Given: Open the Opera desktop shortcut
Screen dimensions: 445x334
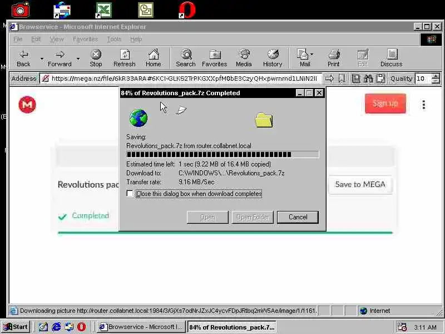Looking at the screenshot, I should pyautogui.click(x=187, y=10).
